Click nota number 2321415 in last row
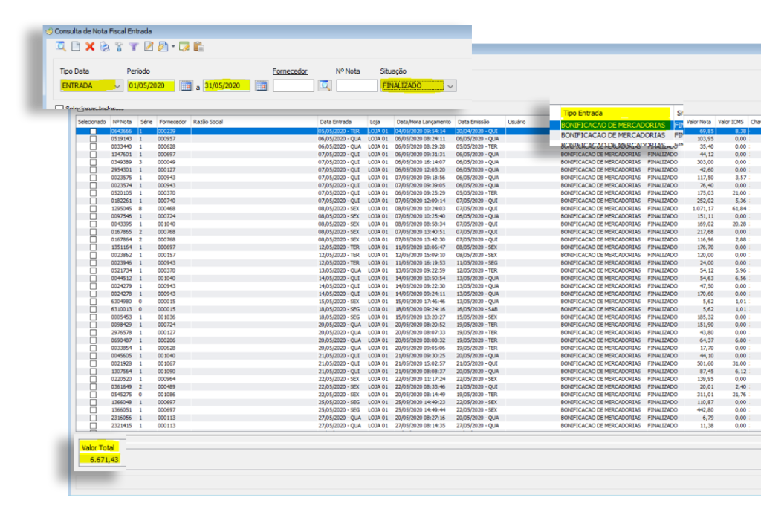761x509 pixels. pos(121,426)
